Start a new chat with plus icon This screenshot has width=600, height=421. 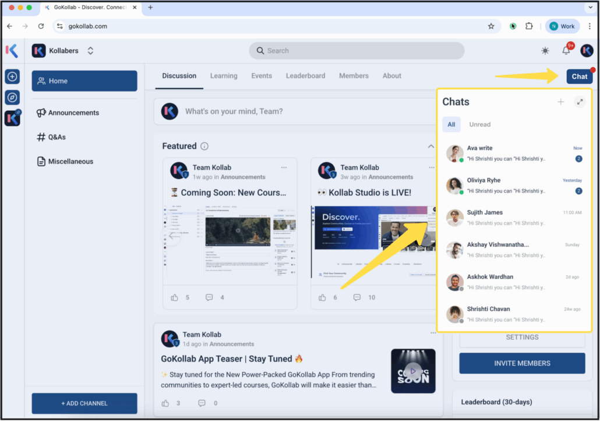click(x=560, y=102)
